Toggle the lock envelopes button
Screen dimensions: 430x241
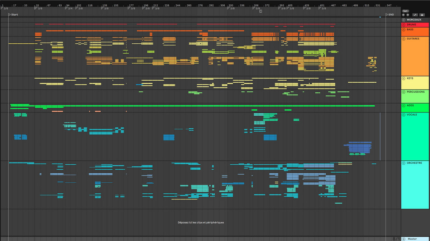(x=422, y=15)
